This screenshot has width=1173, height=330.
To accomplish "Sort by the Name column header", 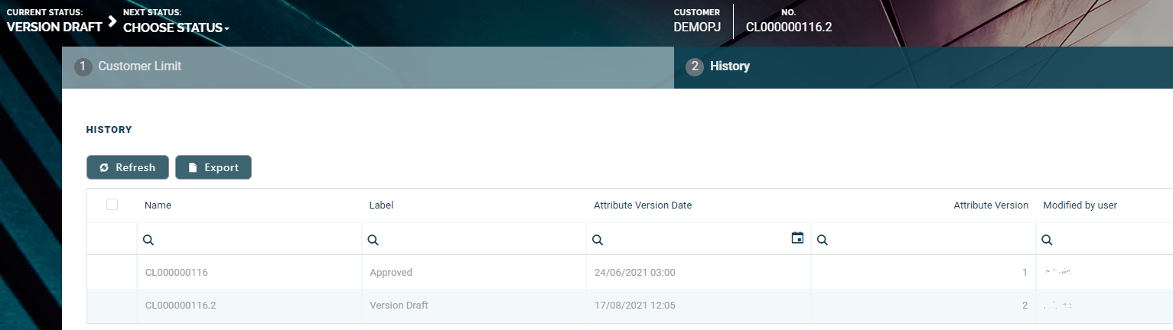I will (158, 205).
